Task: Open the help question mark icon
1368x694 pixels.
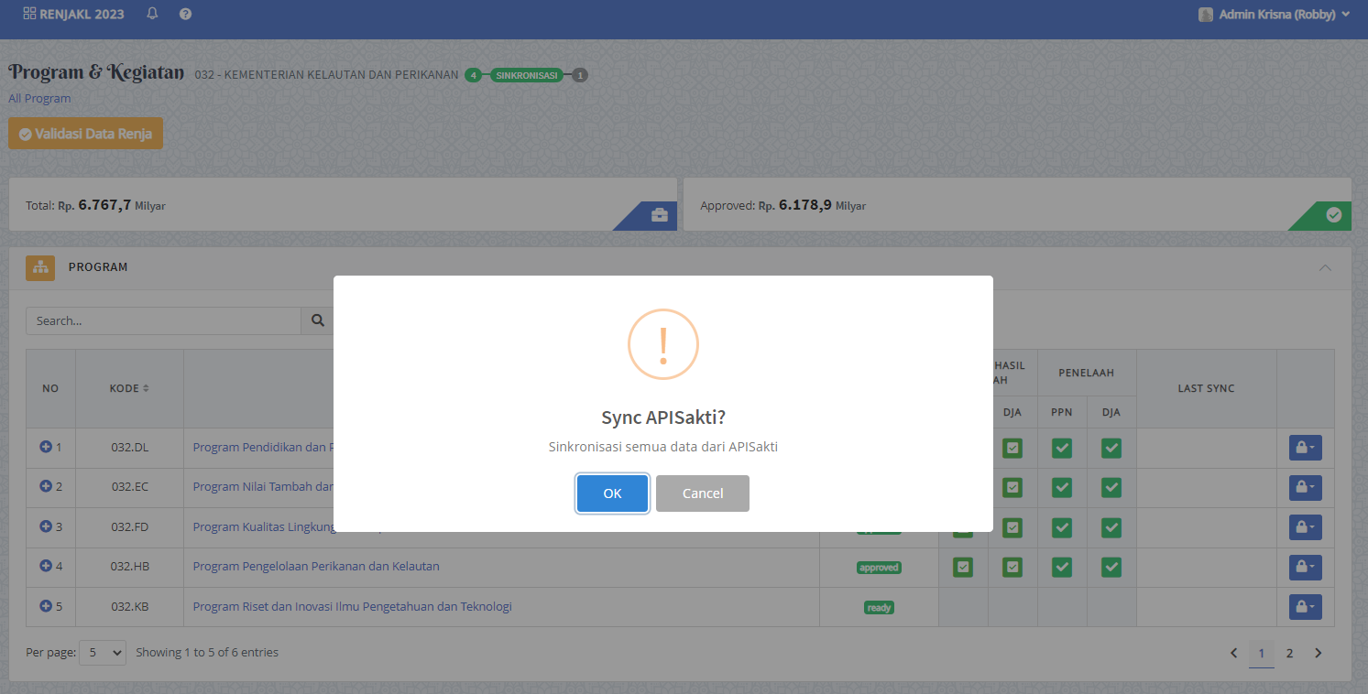Action: pos(185,14)
